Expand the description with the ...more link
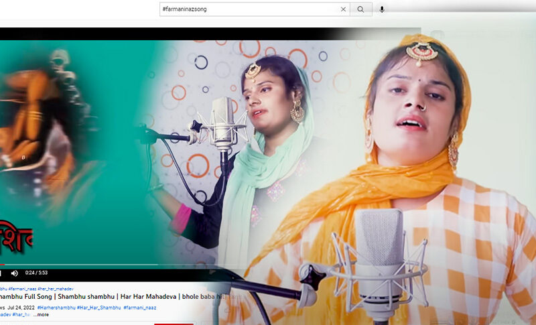 pyautogui.click(x=41, y=314)
